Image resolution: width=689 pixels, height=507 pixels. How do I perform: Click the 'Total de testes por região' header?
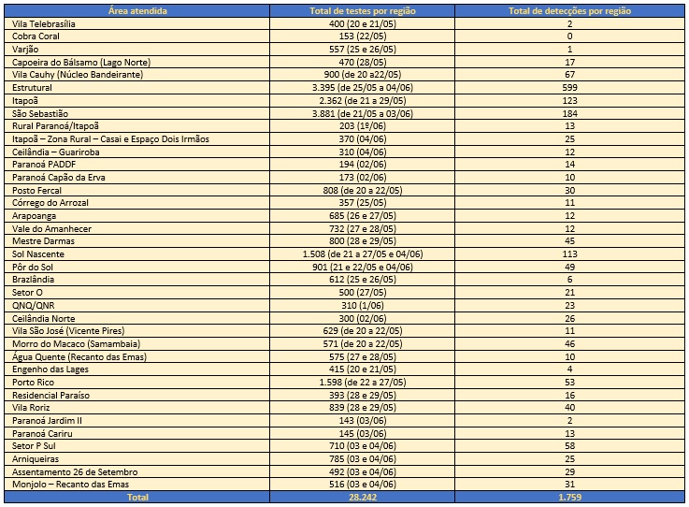(x=363, y=11)
